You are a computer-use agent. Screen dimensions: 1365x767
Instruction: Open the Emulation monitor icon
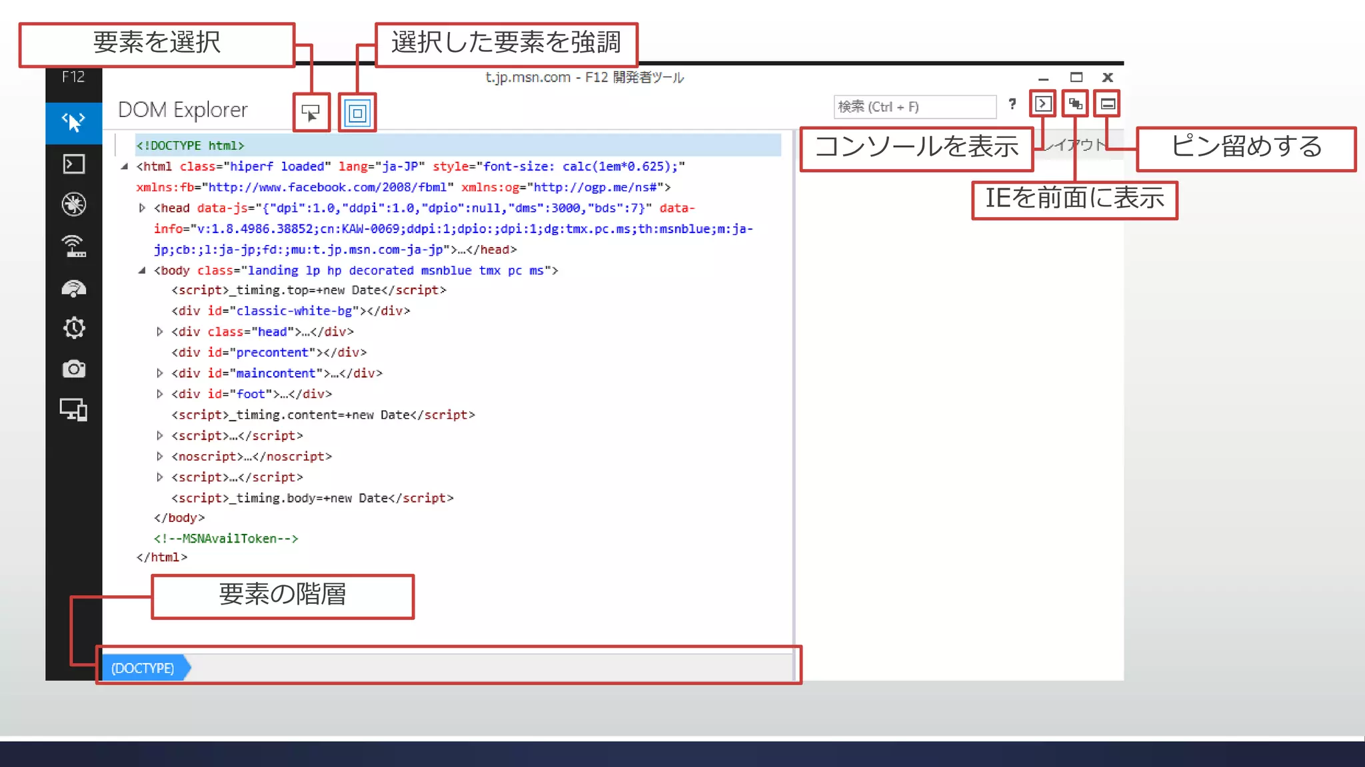point(73,410)
